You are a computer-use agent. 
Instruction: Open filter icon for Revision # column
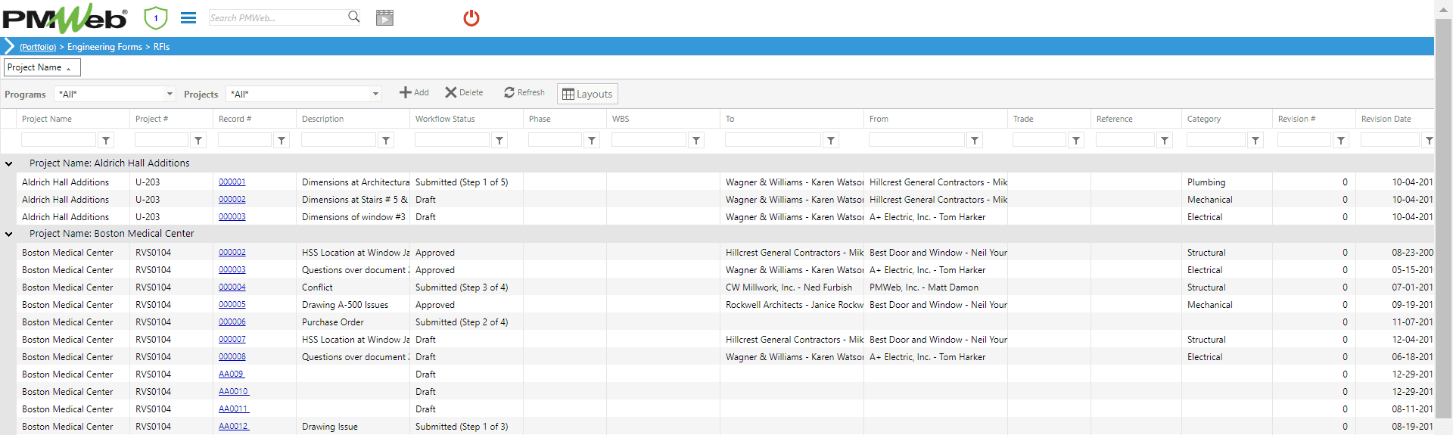1341,140
